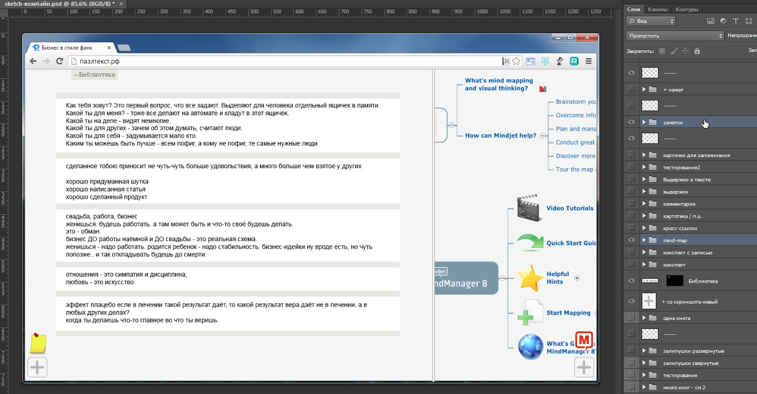This screenshot has height=394, width=757.
Task: Lock image pixels with the brush icon
Action: [x=673, y=51]
